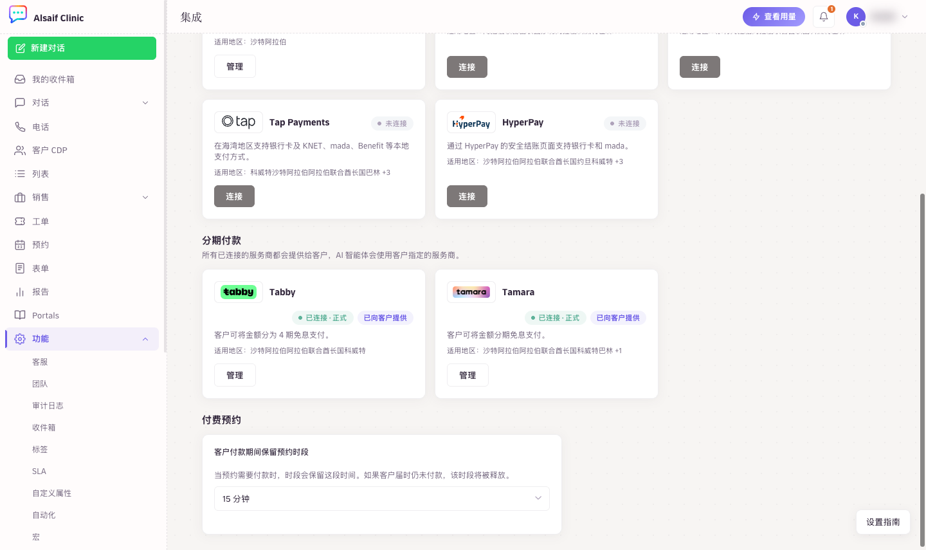Open the Portals book icon

point(20,315)
